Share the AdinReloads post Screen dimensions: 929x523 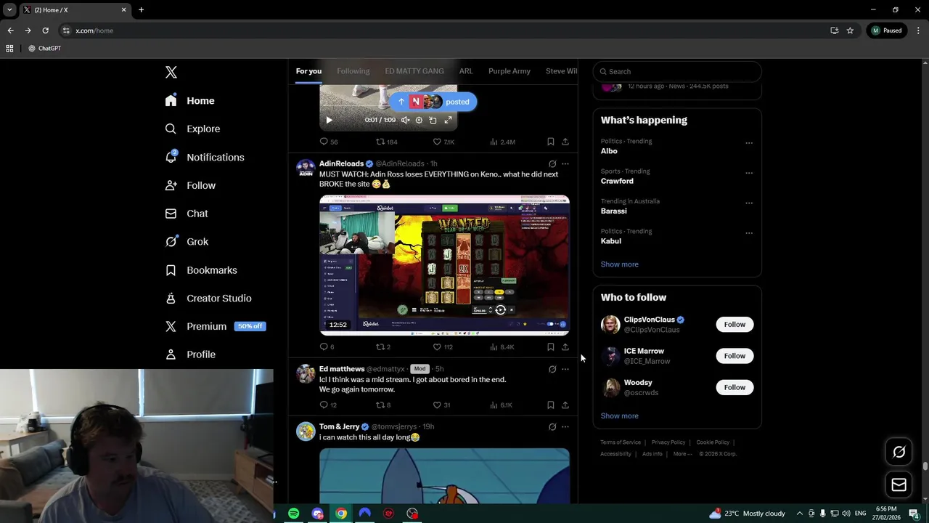565,346
